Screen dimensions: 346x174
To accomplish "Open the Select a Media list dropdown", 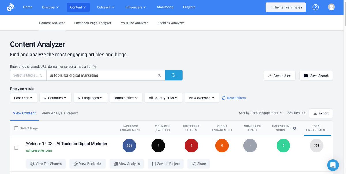I will coord(28,75).
